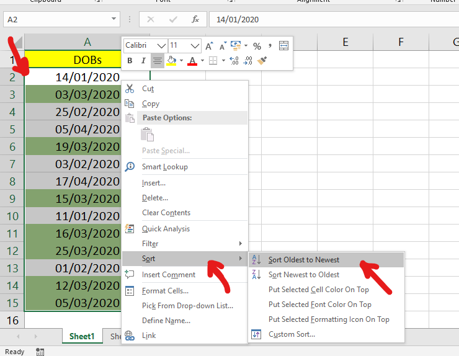Click the Insert Comment icon
This screenshot has height=356, width=459.
[x=130, y=274]
